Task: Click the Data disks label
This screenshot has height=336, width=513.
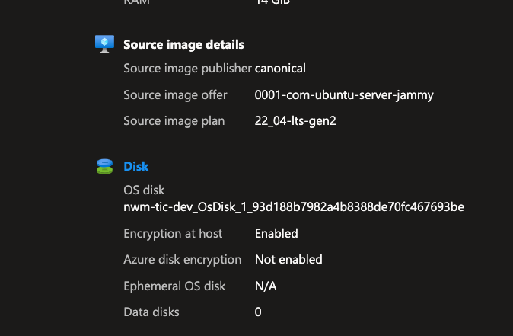Action: pyautogui.click(x=151, y=312)
